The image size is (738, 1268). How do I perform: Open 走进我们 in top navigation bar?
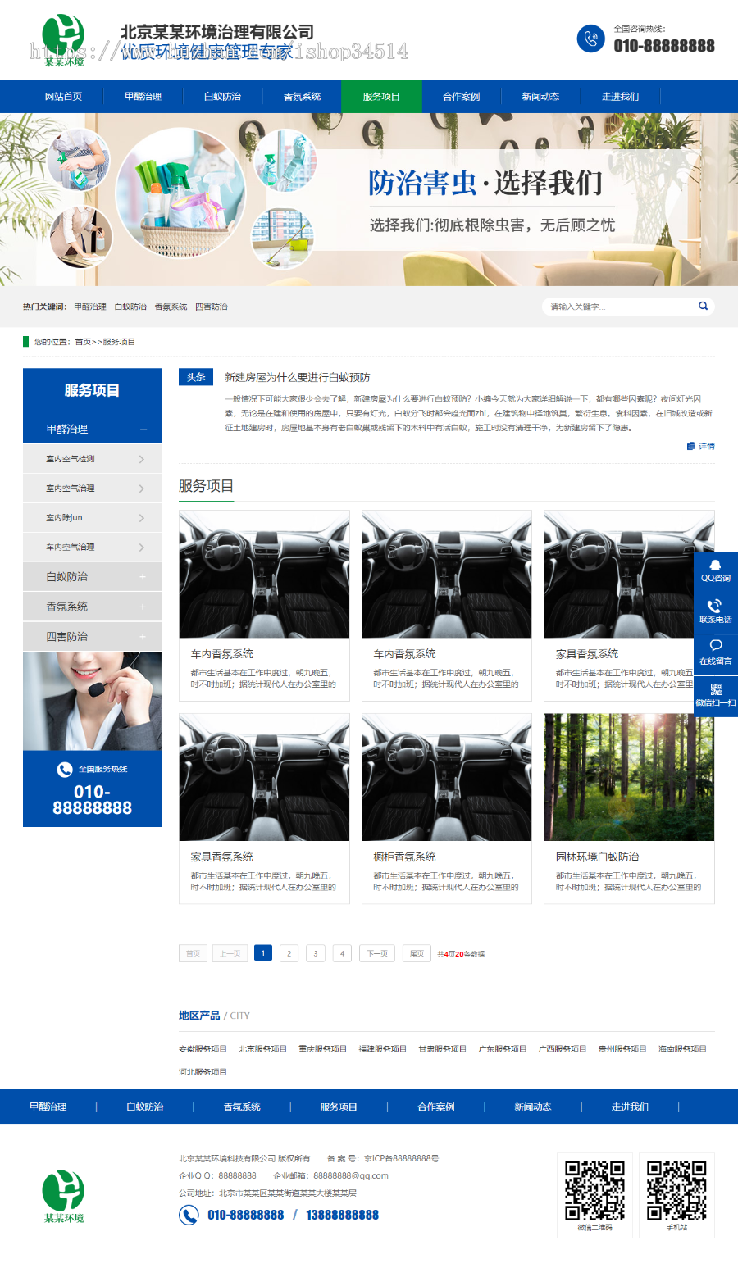620,96
